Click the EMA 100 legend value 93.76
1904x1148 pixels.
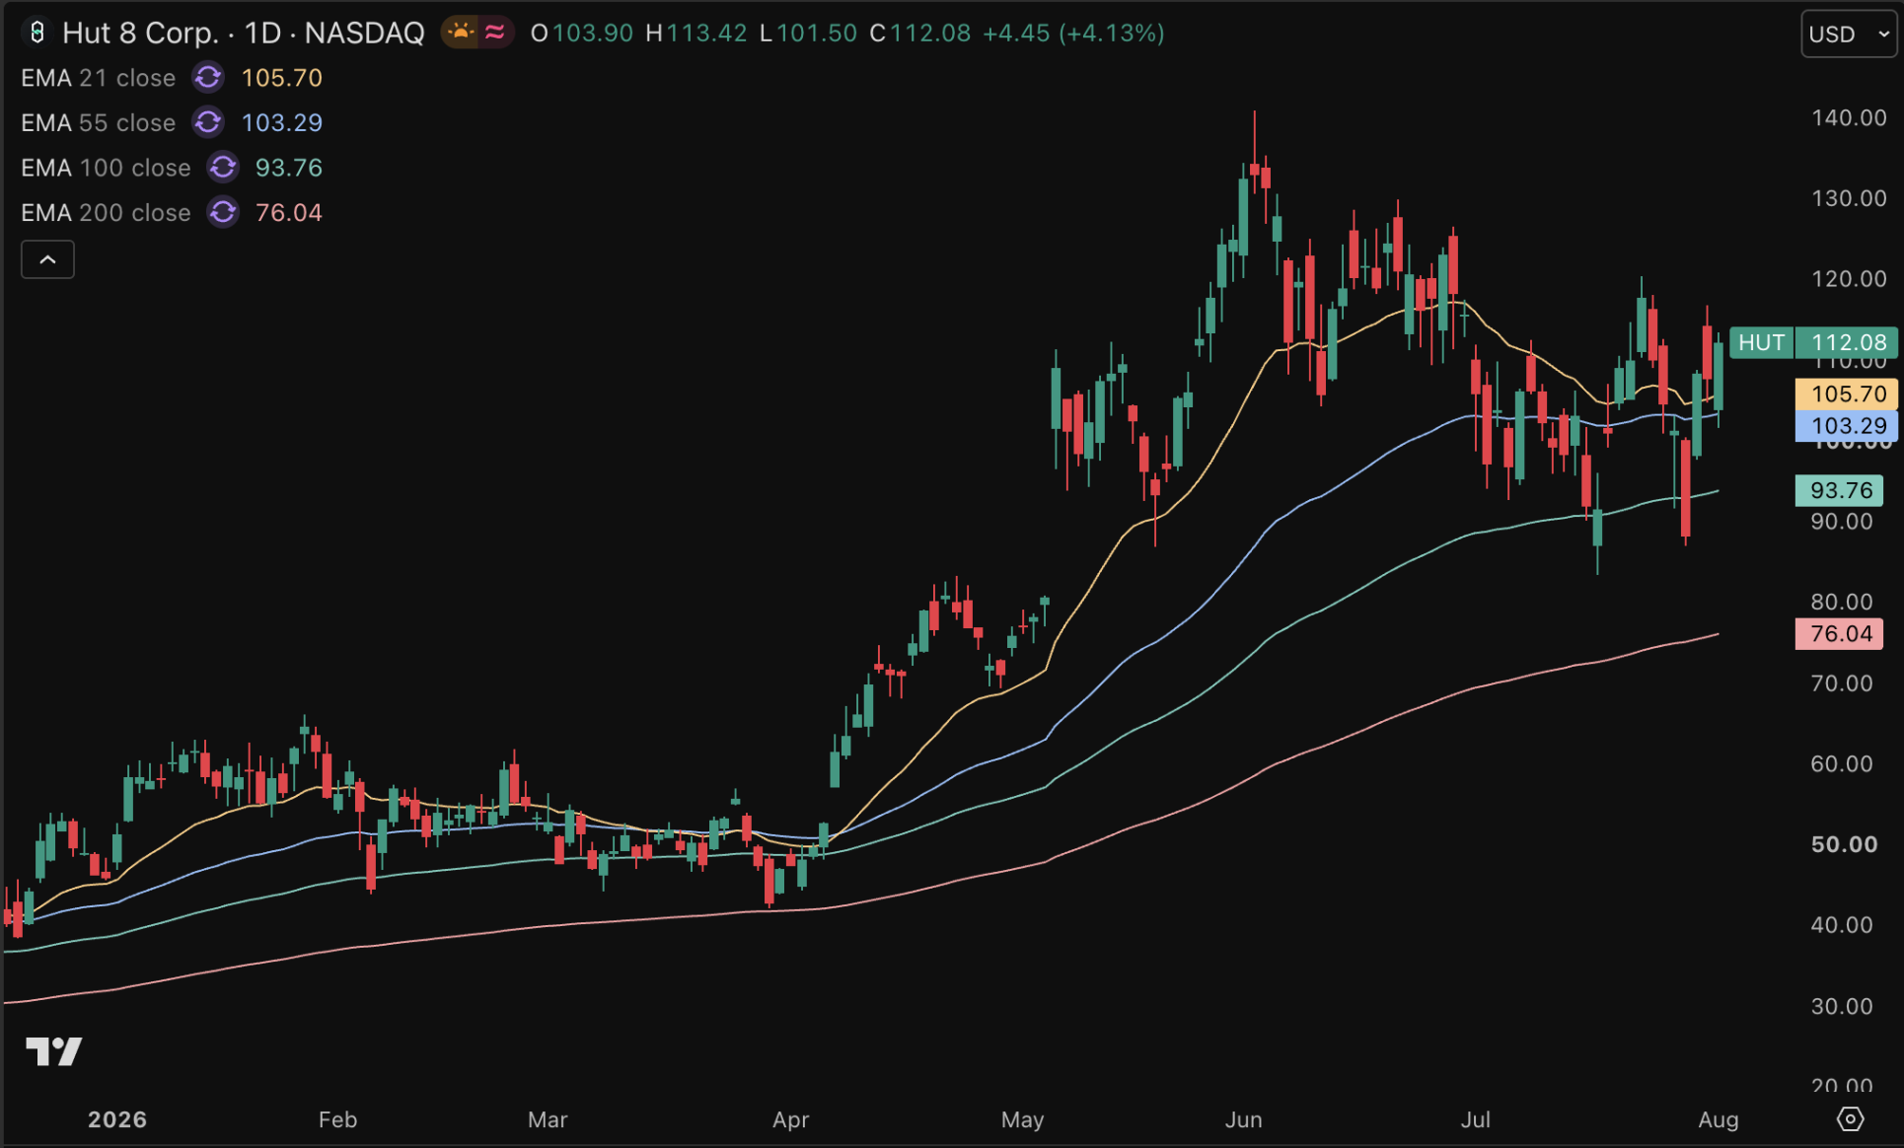289,168
